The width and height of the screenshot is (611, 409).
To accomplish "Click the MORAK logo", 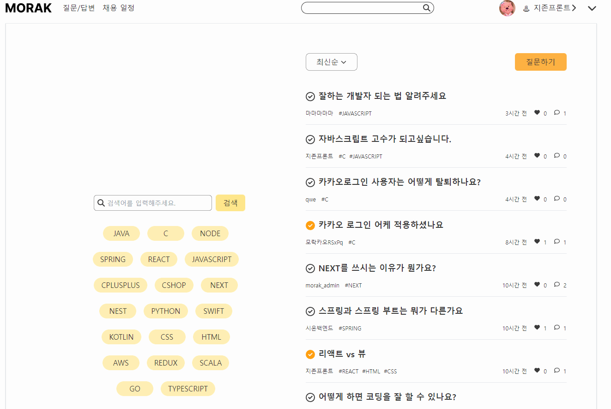I will click(x=28, y=8).
